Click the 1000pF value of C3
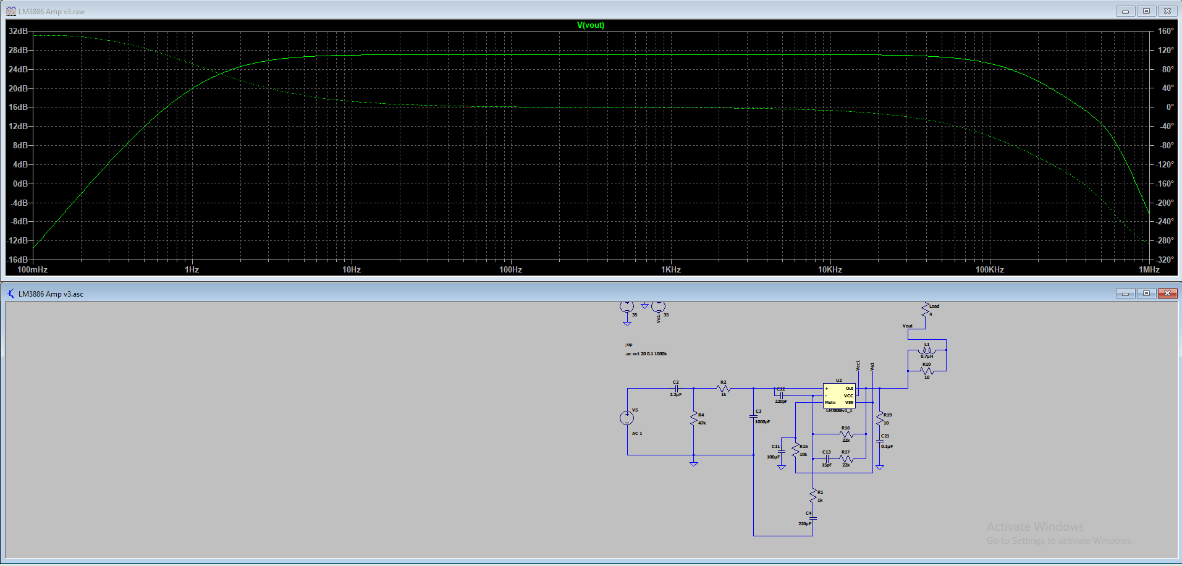 (762, 421)
